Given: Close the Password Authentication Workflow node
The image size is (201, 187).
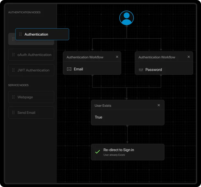Looking at the screenshot, I should coord(189,57).
